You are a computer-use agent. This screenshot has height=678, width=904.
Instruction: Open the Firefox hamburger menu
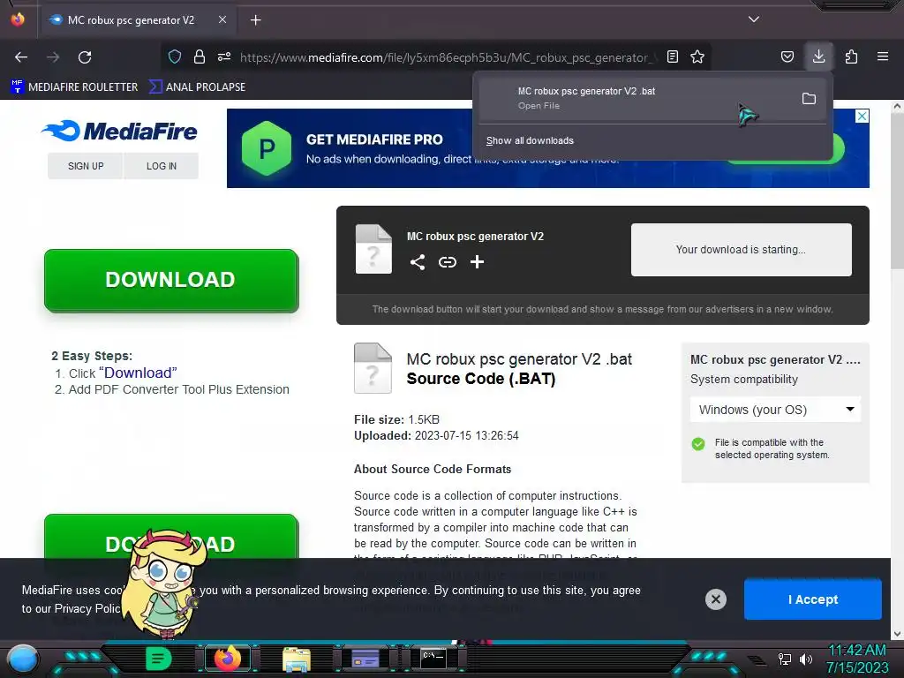click(882, 56)
